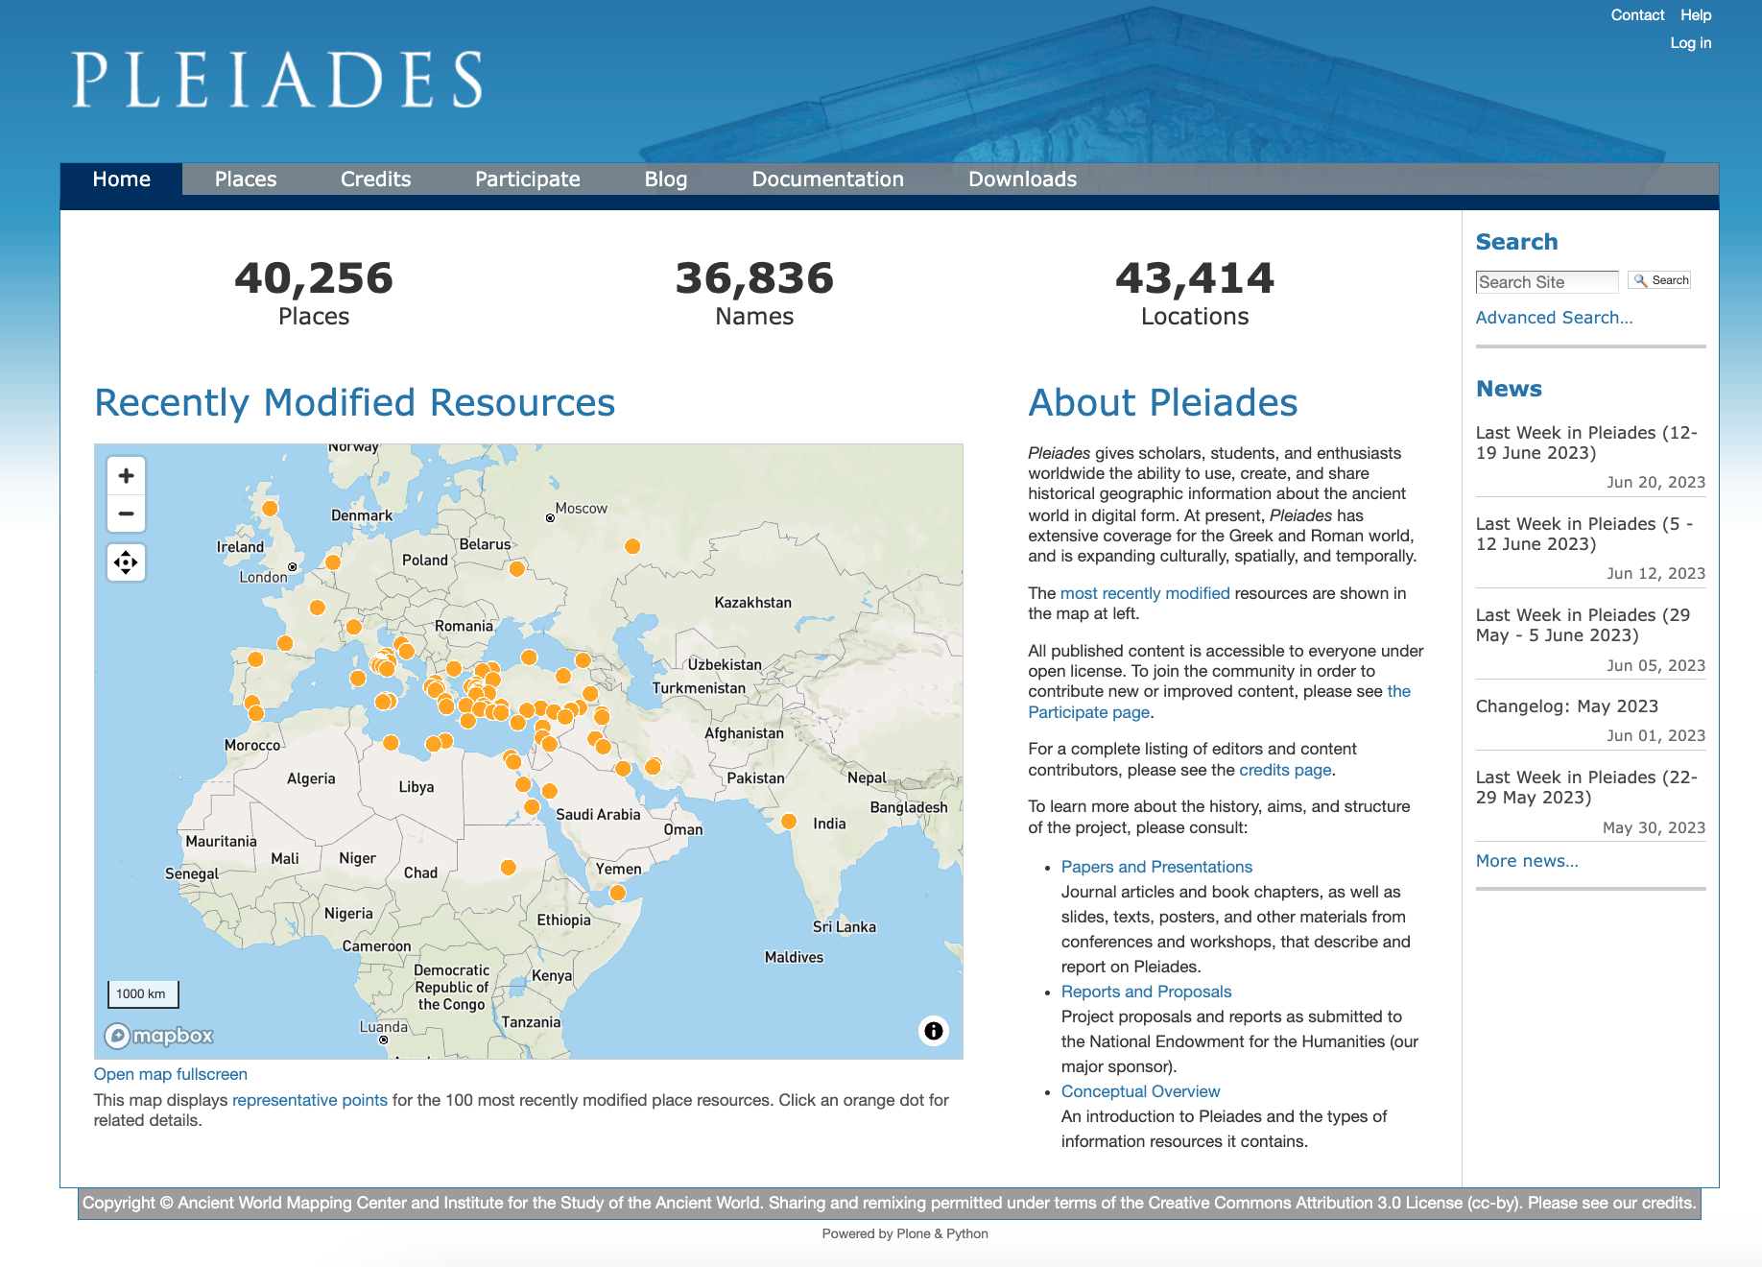Go to the Places tab
Viewport: 1762px width, 1267px height.
(246, 179)
